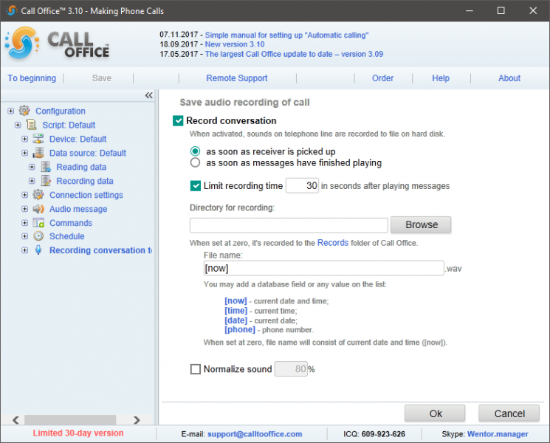Image resolution: width=550 pixels, height=443 pixels.
Task: Open the Records folder link
Action: click(333, 243)
